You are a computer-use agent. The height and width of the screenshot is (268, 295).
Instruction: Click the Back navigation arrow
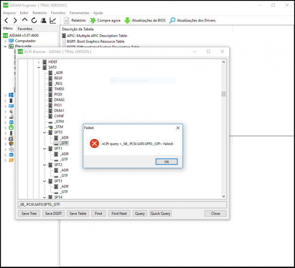(6, 20)
